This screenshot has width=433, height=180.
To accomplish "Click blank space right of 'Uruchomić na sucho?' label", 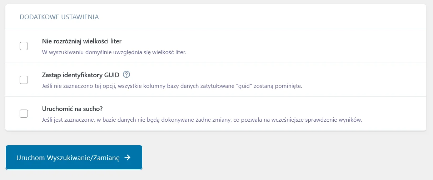I will (x=250, y=108).
